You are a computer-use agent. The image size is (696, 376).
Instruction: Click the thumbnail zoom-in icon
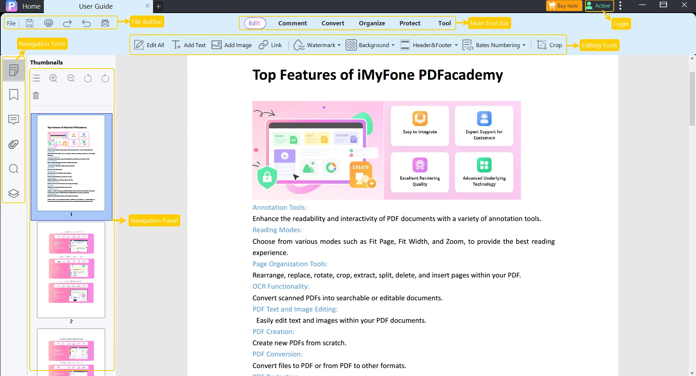pos(53,78)
